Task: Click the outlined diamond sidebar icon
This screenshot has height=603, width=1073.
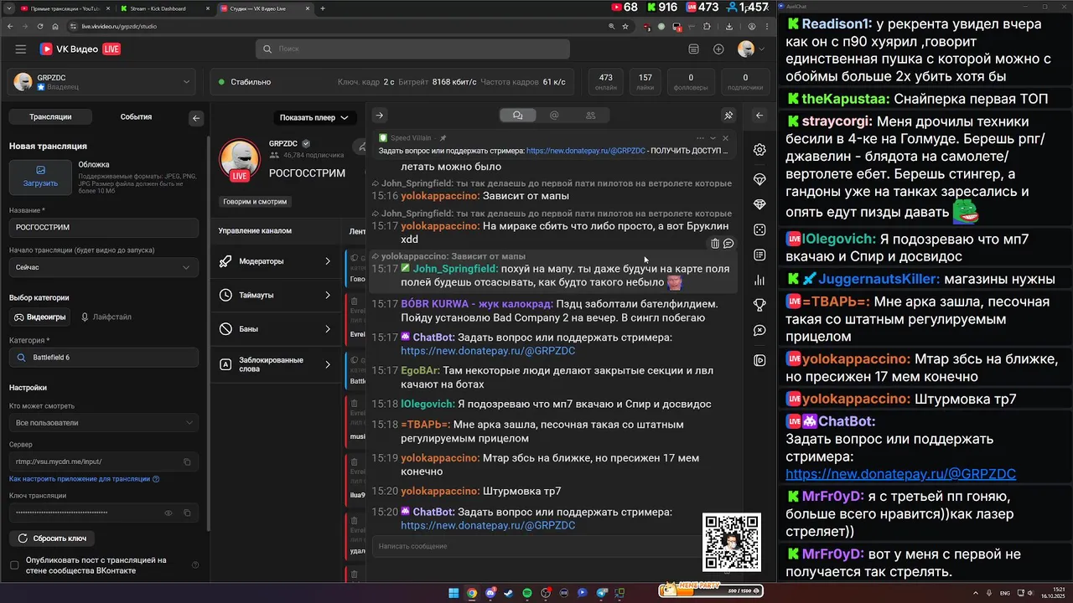Action: coord(759,179)
